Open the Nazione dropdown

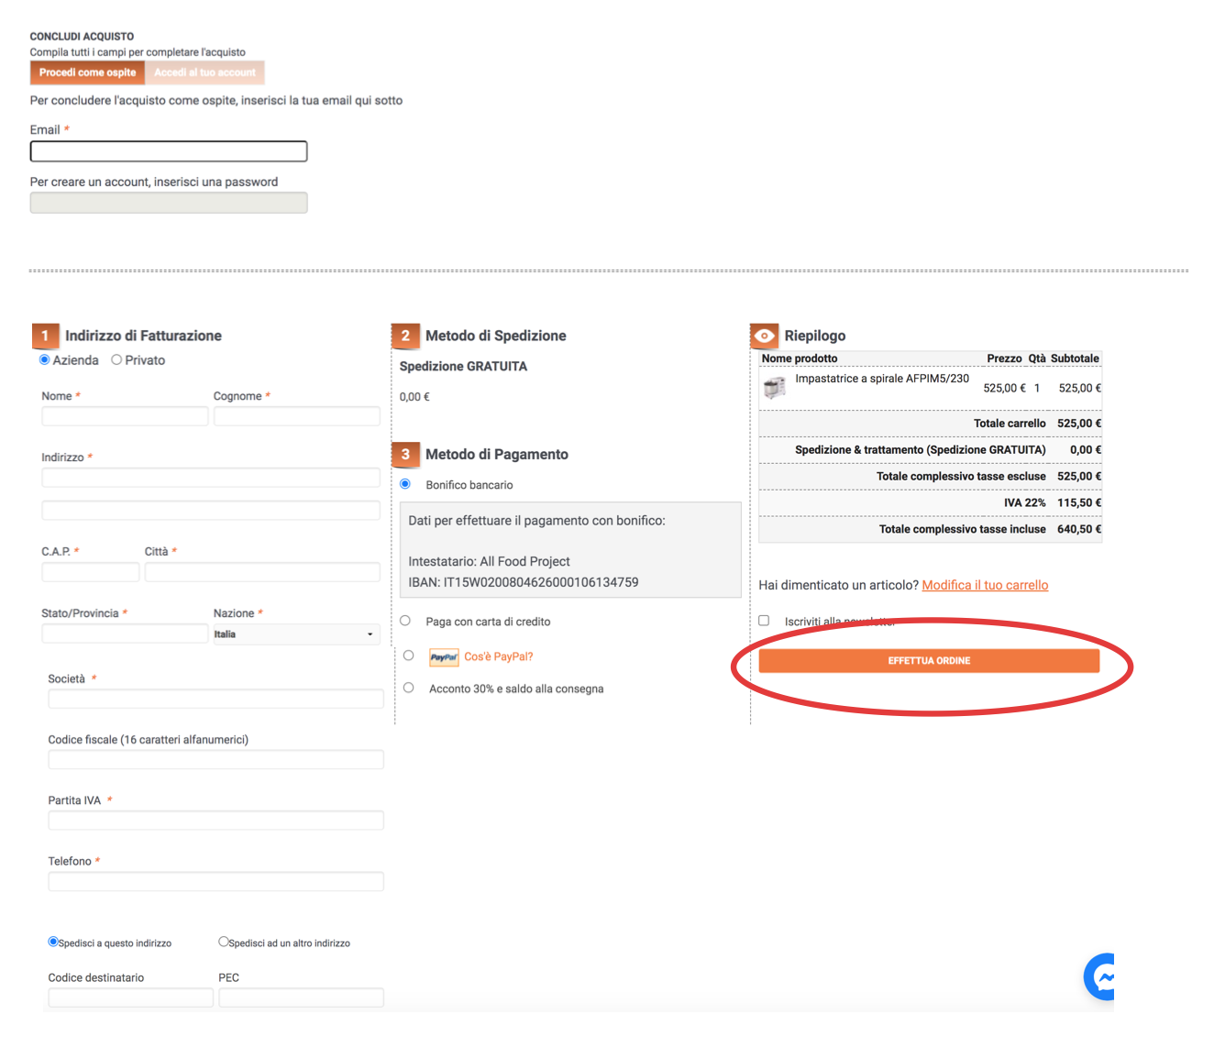pyautogui.click(x=295, y=634)
